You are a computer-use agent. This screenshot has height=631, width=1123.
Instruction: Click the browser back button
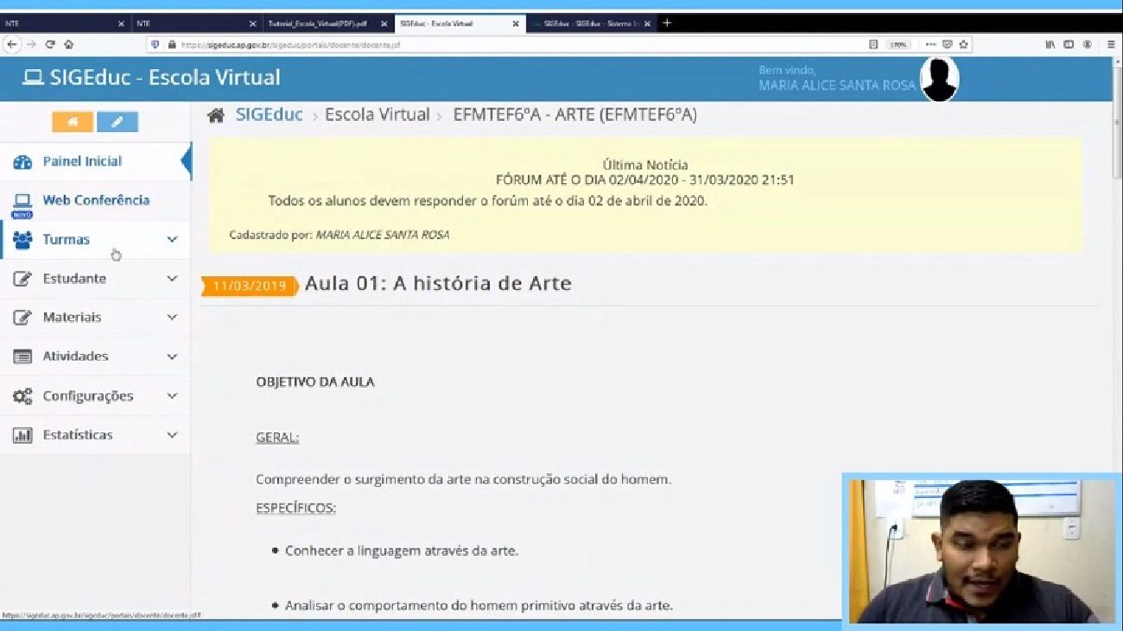[12, 44]
